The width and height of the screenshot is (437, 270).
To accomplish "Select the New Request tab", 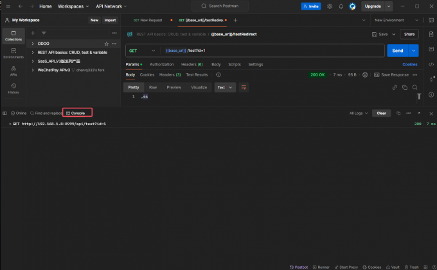I will [151, 20].
